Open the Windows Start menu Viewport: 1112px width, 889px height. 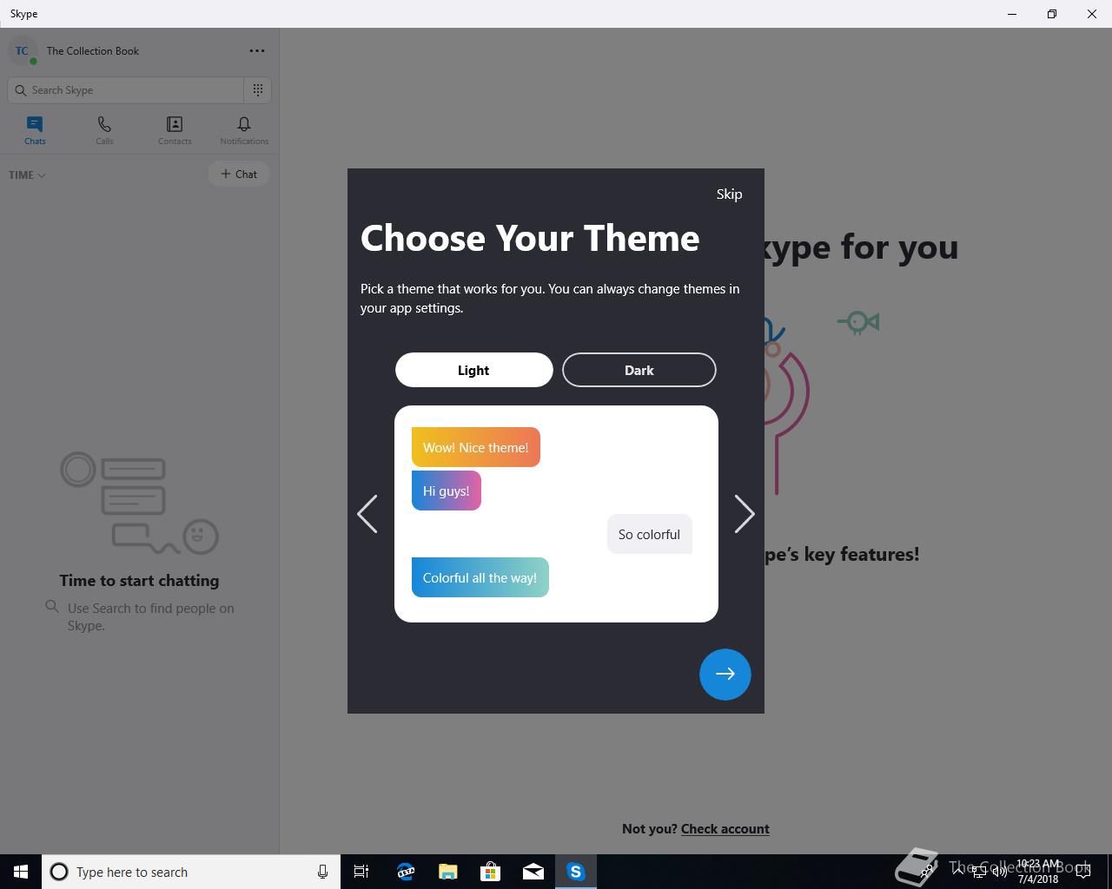[x=21, y=872]
